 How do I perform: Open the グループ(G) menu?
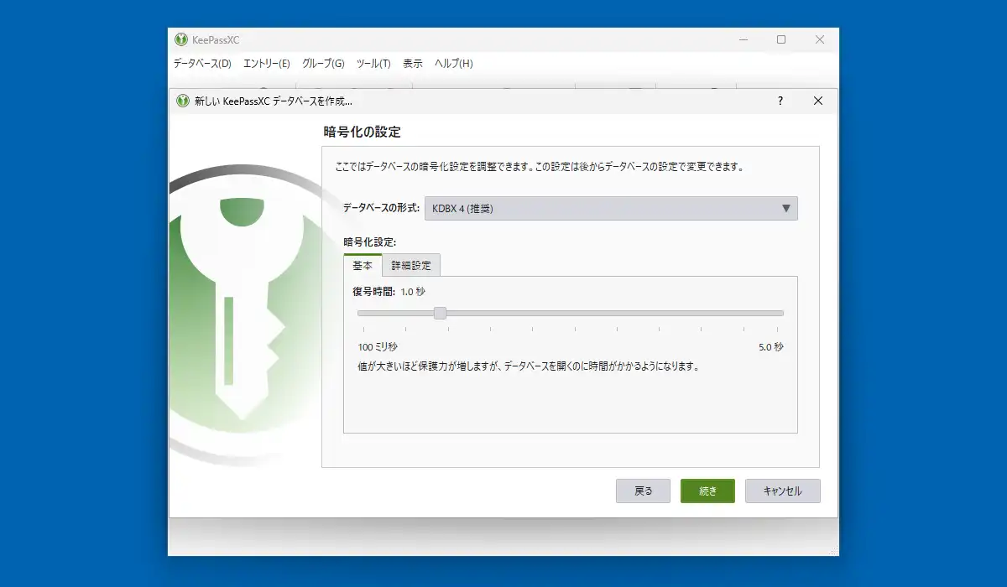[323, 64]
